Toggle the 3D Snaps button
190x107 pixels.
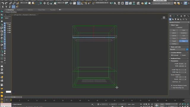(x=78, y=3)
